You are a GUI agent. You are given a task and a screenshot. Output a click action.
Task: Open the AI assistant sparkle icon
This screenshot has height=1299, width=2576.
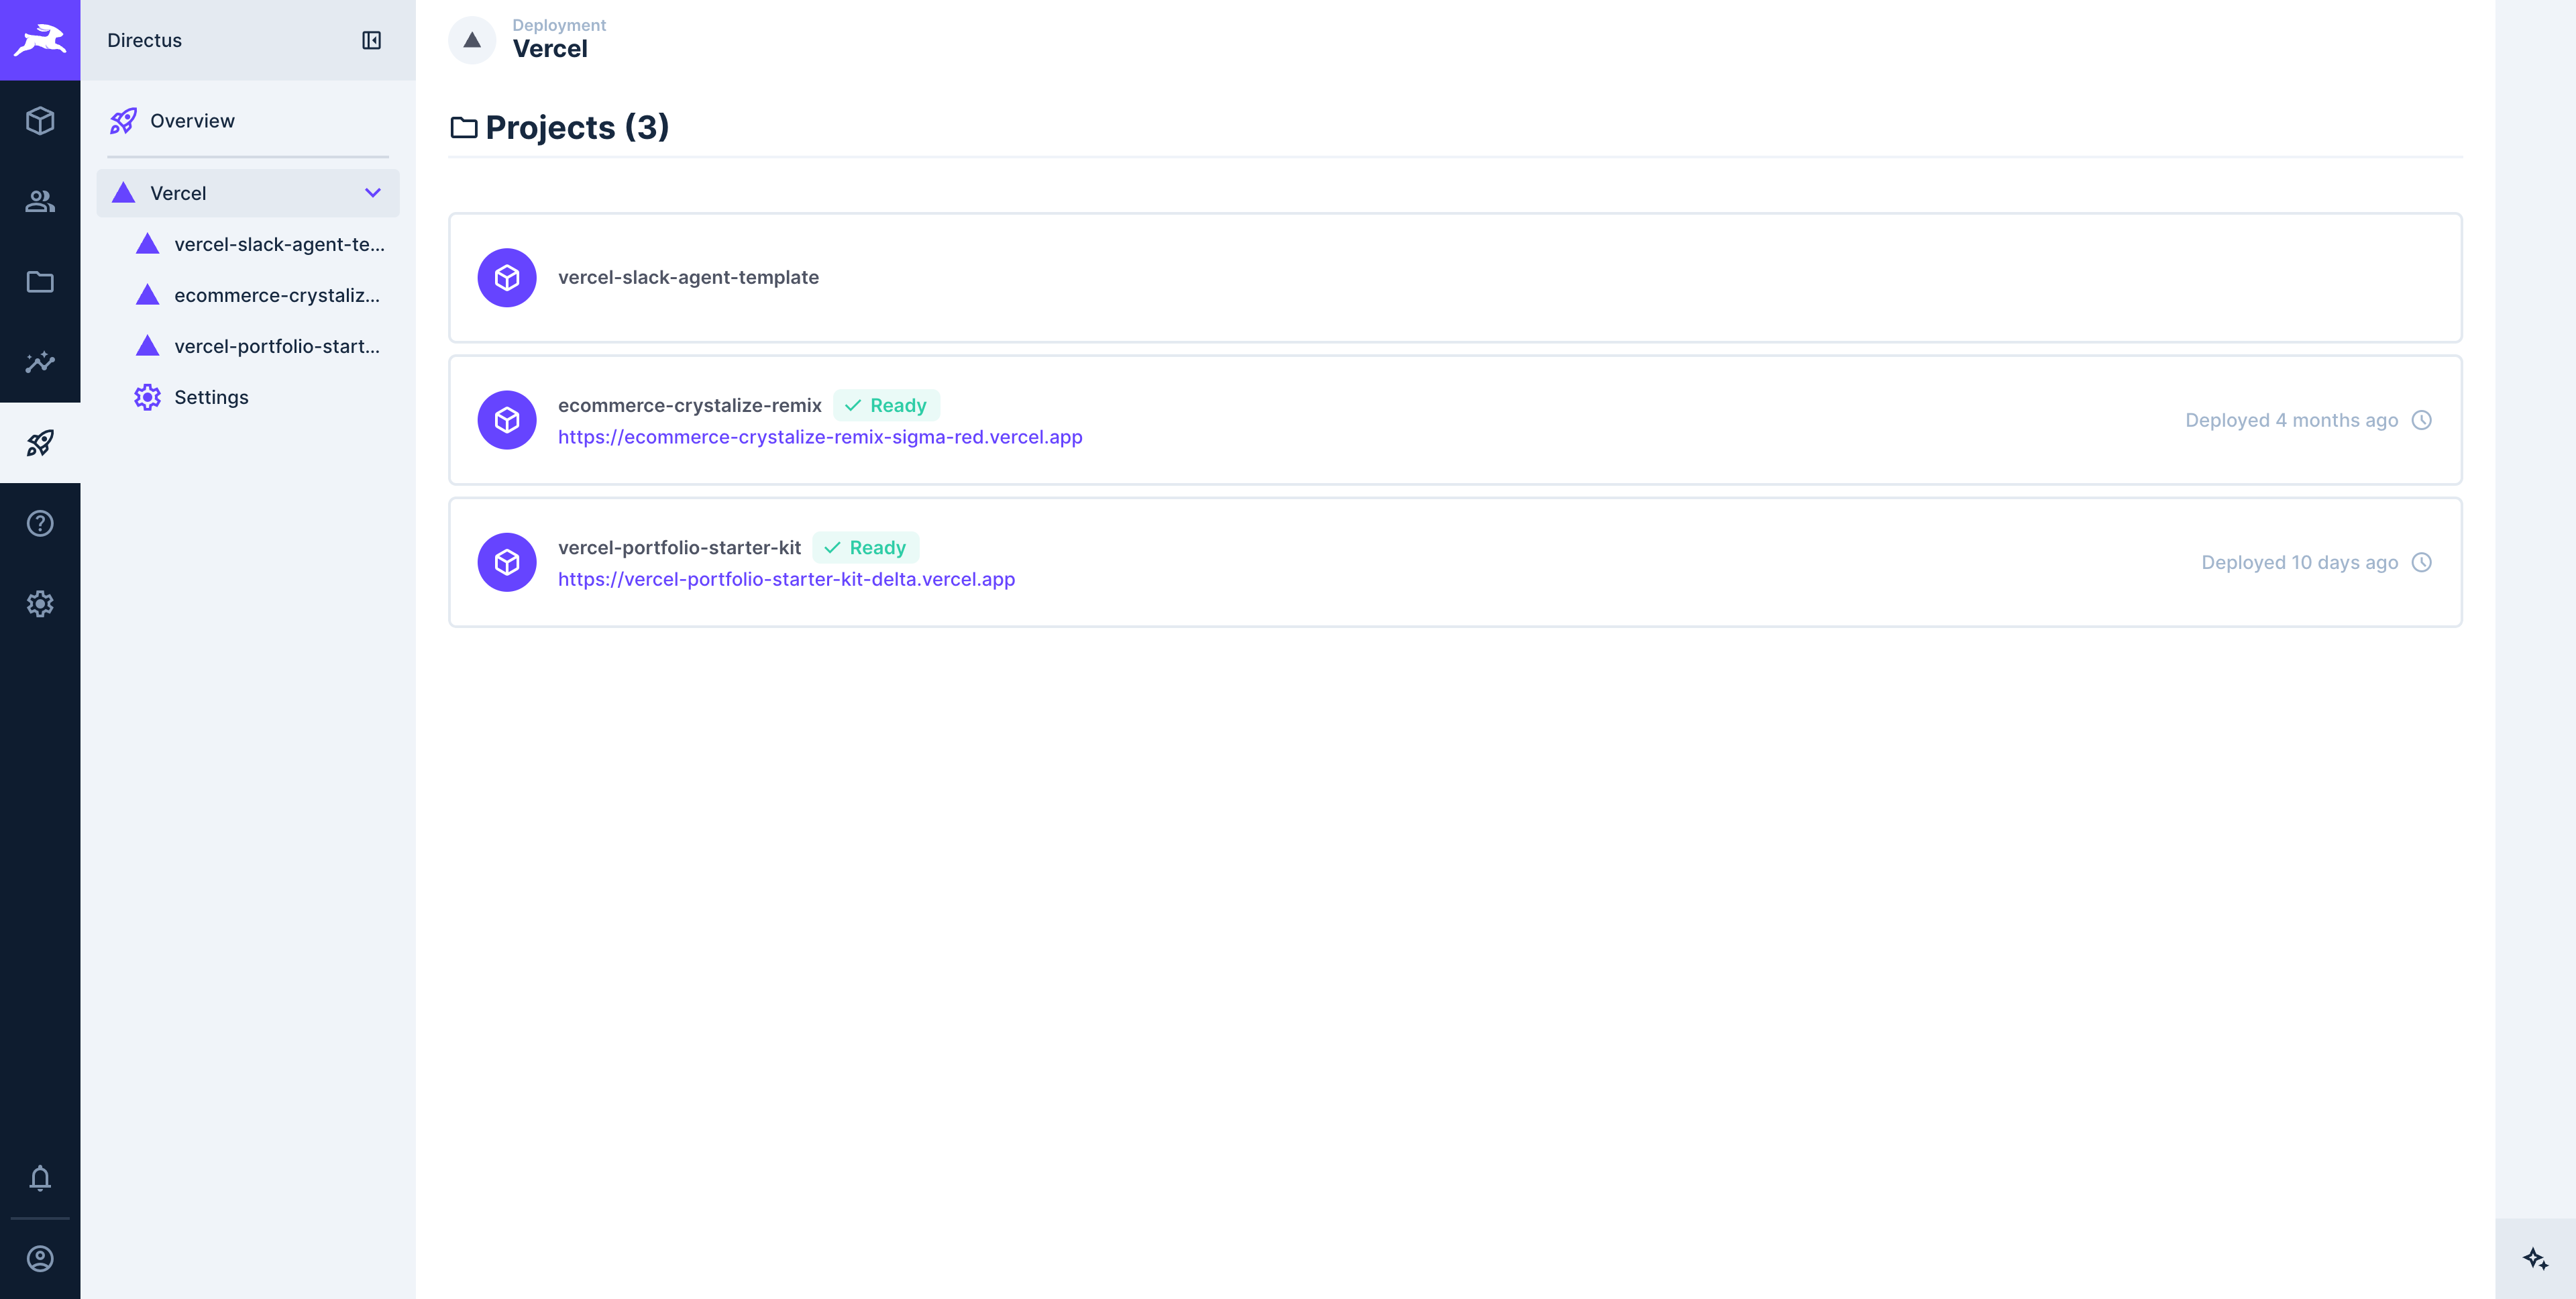(x=2535, y=1258)
